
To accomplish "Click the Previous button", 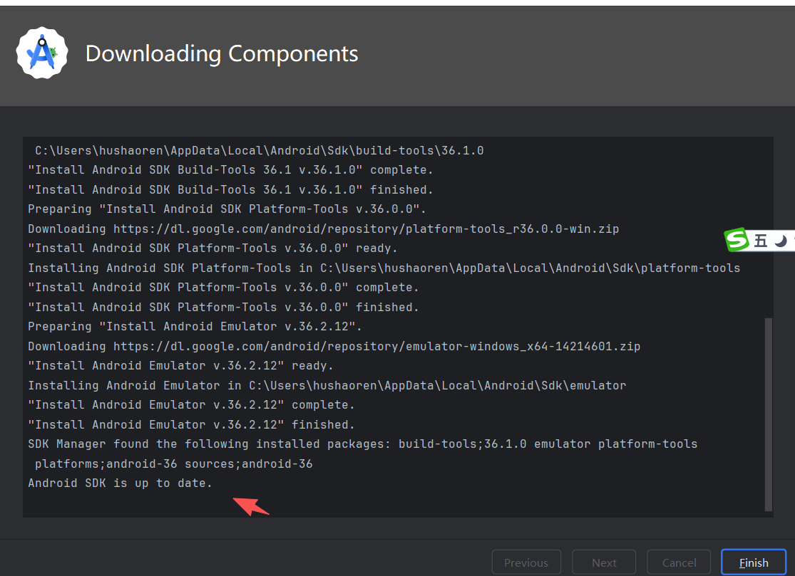I will click(526, 562).
